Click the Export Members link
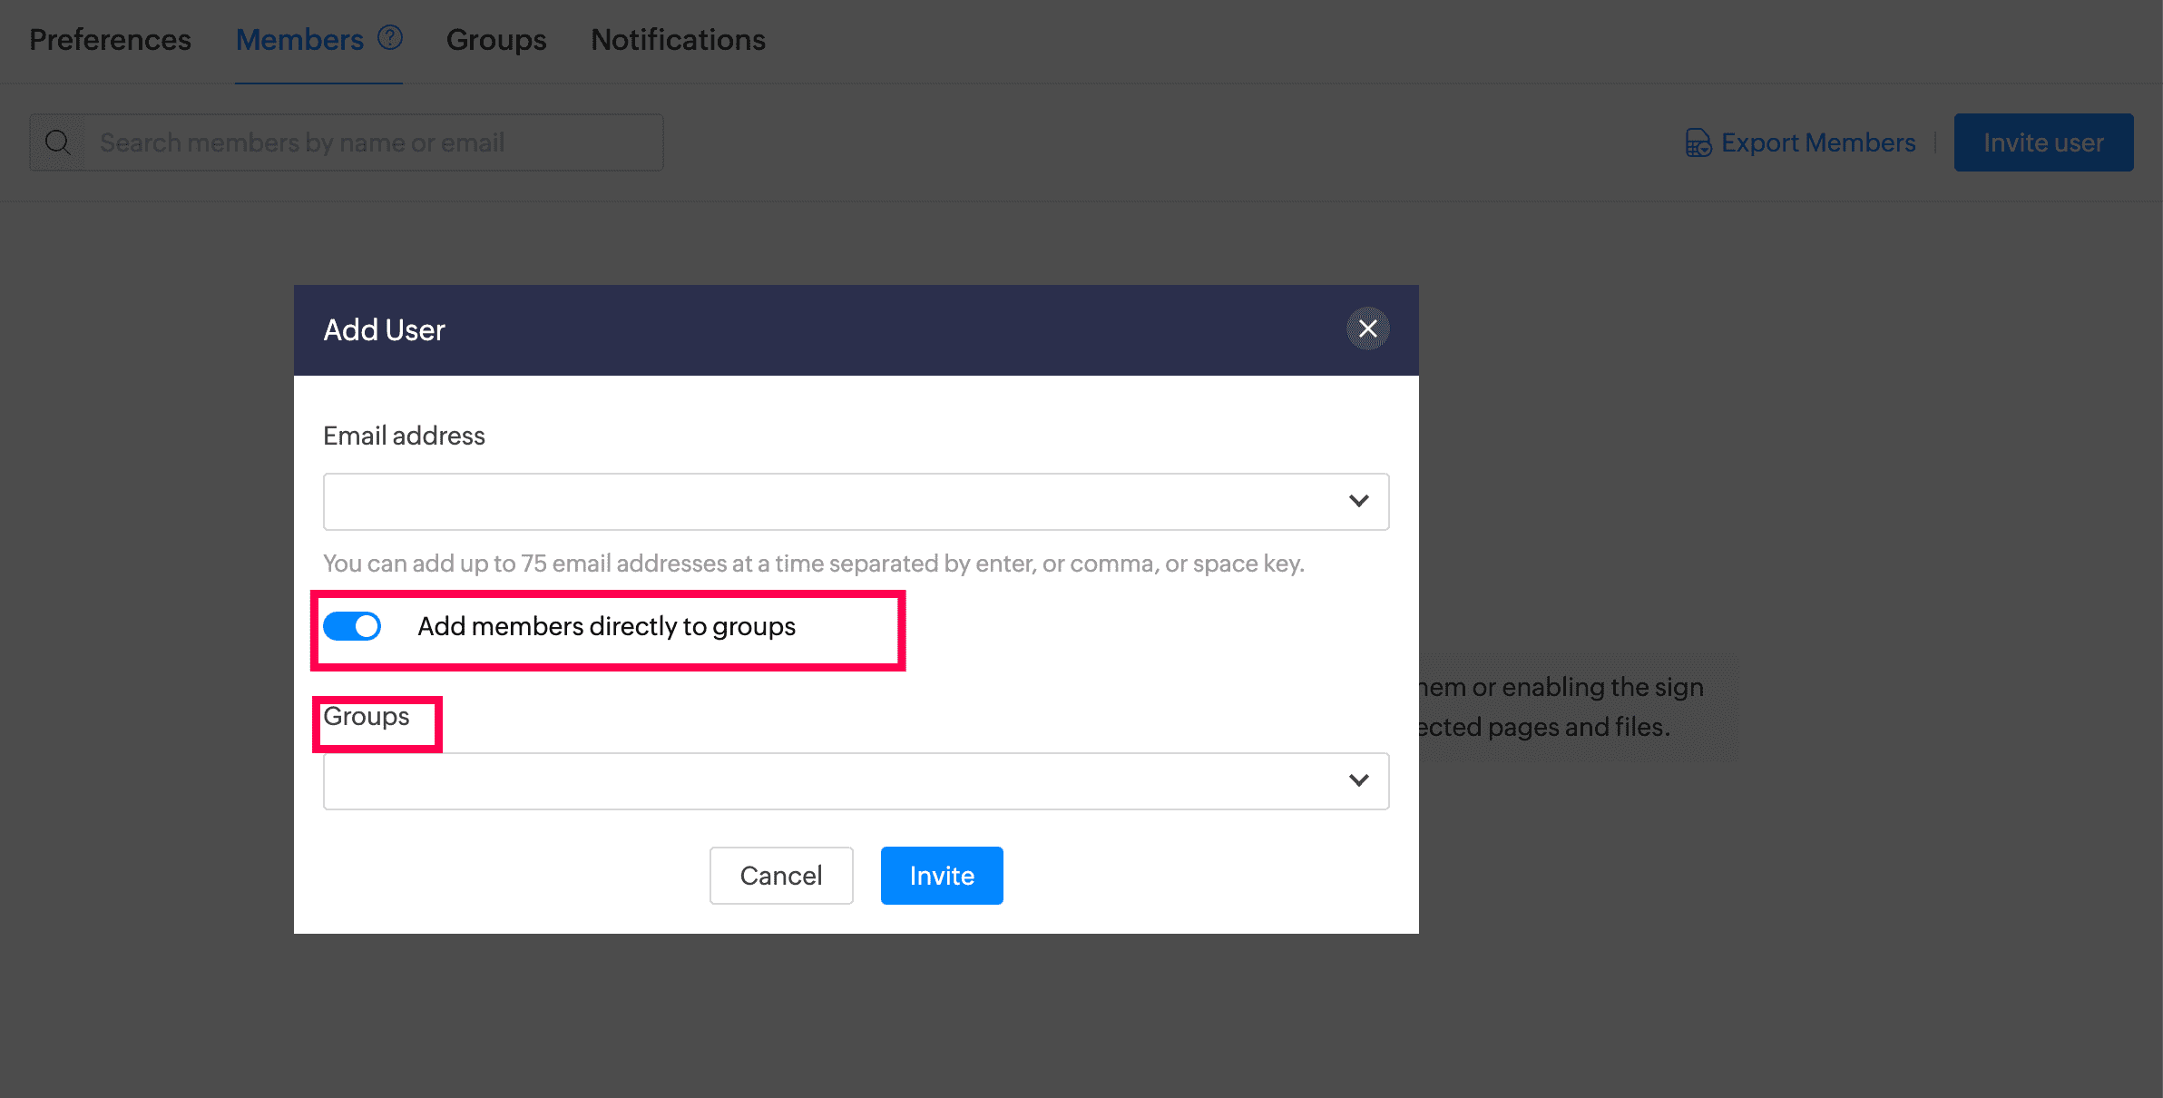This screenshot has height=1098, width=2163. 1818,142
